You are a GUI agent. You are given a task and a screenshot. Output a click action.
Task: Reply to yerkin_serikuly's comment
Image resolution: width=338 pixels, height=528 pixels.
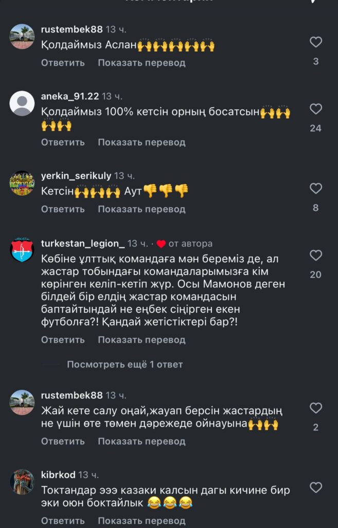(63, 209)
